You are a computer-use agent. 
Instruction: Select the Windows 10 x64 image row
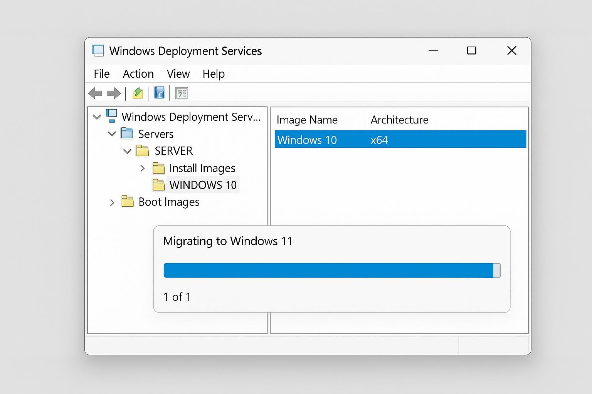tap(400, 140)
